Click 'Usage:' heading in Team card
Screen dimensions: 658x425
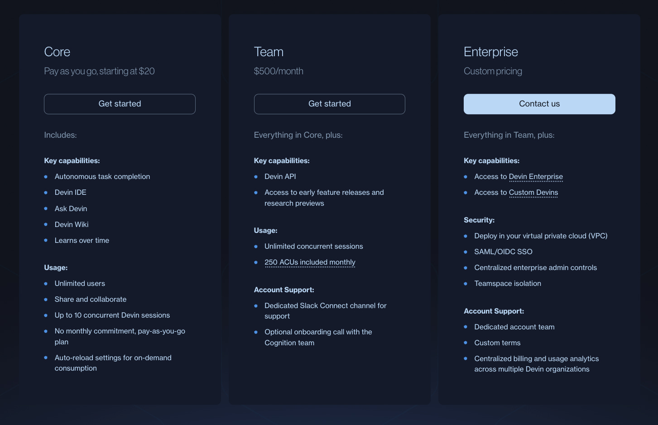[265, 231]
